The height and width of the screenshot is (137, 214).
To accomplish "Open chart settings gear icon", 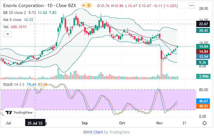I will tap(205, 123).
